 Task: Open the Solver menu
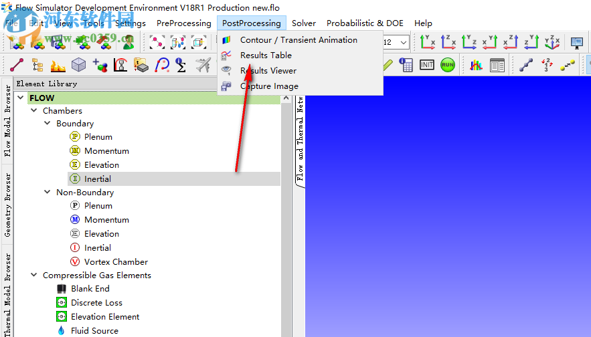click(304, 23)
